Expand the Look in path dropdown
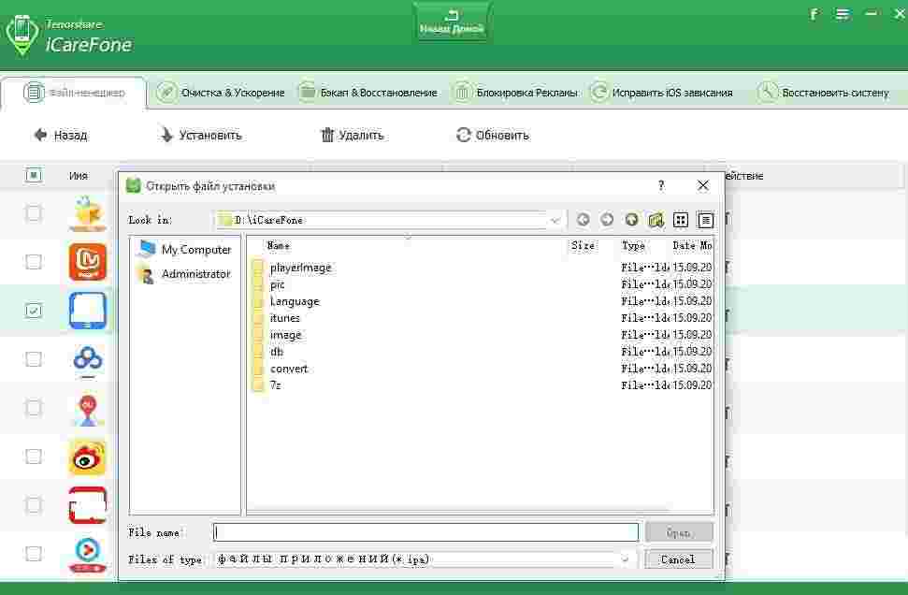Screen dimensions: 908x595 [555, 220]
